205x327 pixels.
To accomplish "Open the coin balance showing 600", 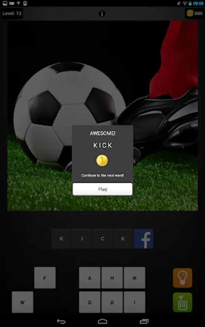I will pyautogui.click(x=194, y=13).
